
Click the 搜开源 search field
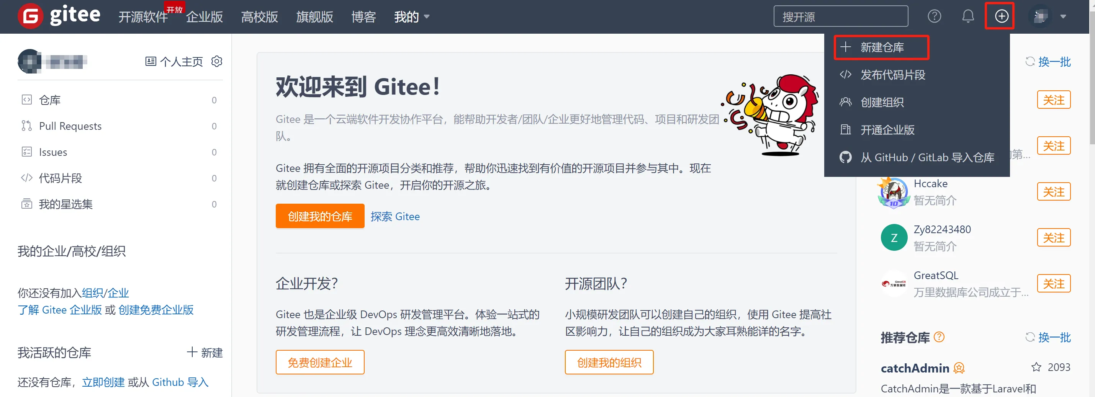[x=840, y=16]
